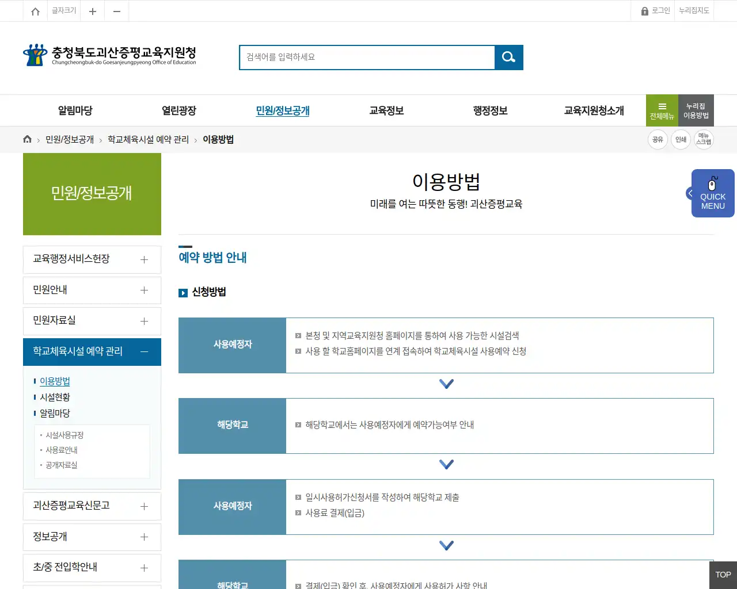Screen dimensions: 737x589
Task: Expand 민원자료실 sidebar section
Action: pos(92,321)
